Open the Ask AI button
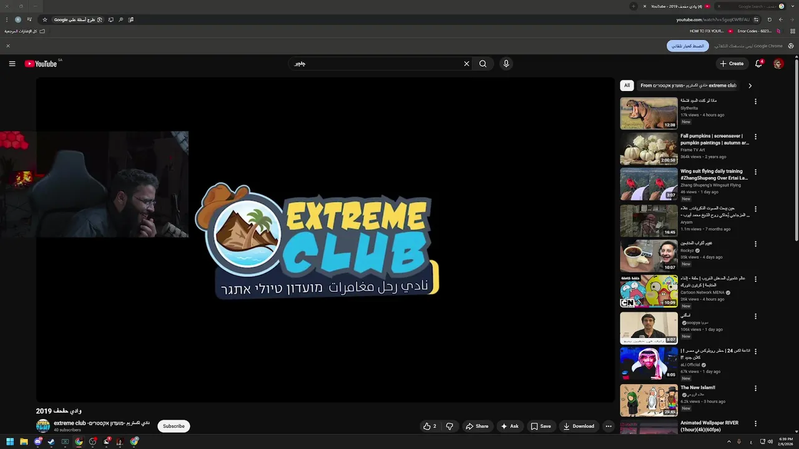Image resolution: width=799 pixels, height=449 pixels. point(509,427)
